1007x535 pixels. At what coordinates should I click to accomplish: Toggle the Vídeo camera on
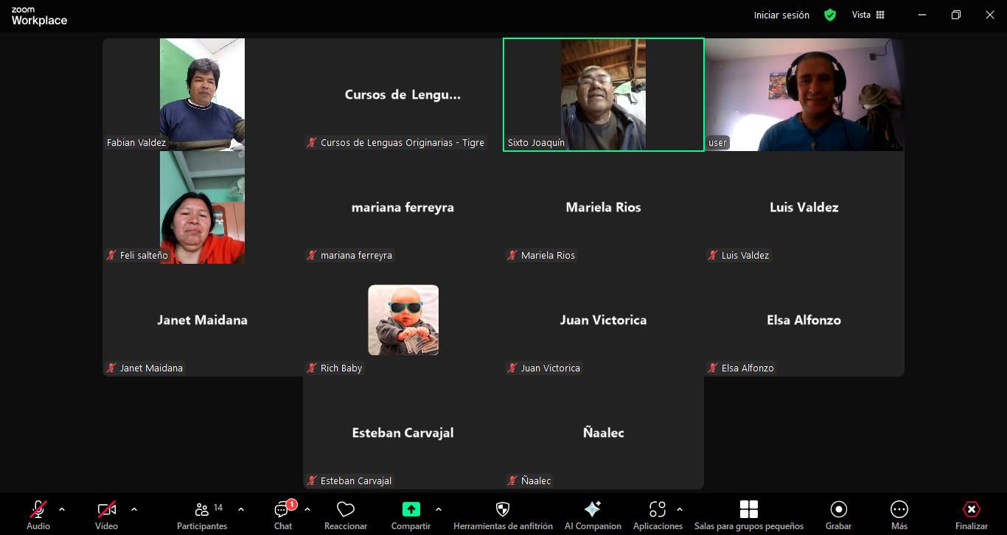point(106,514)
